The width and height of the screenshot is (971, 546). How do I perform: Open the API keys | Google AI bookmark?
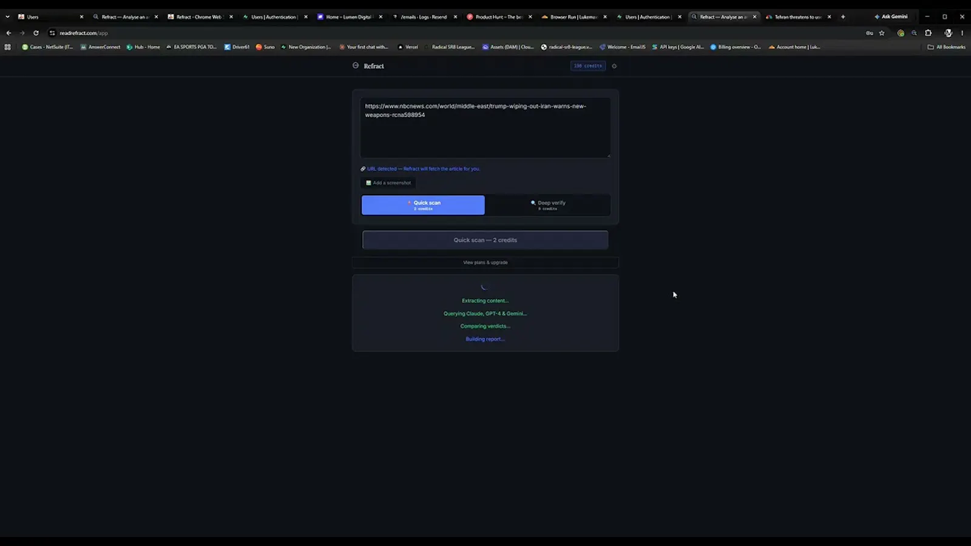[678, 47]
